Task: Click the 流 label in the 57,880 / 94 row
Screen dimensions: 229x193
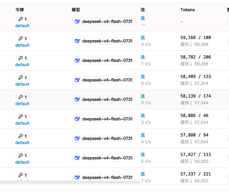Action: click(x=142, y=135)
